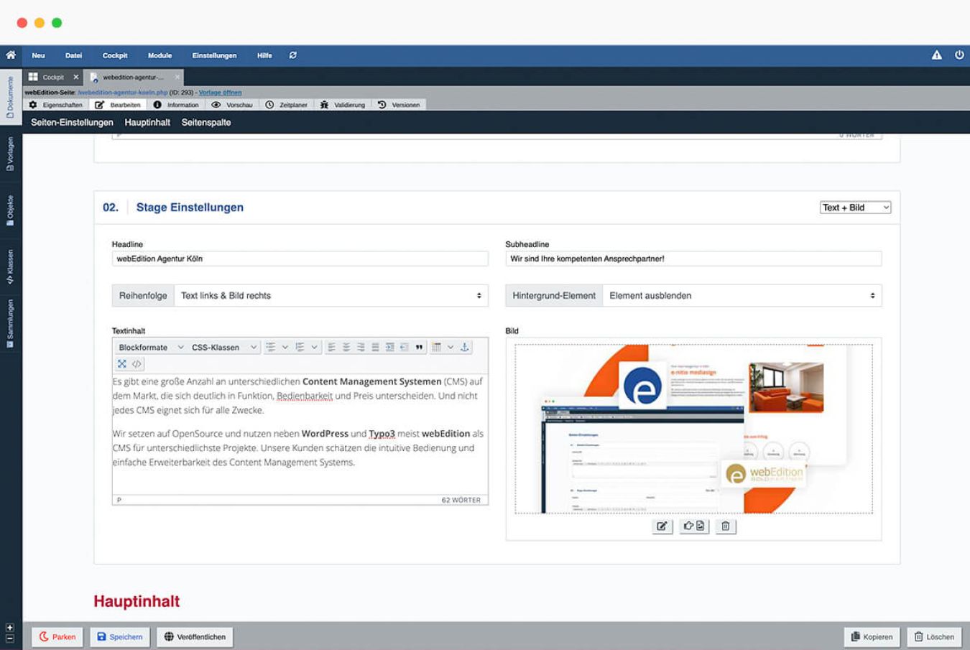Expand the table options arrow

tap(451, 347)
